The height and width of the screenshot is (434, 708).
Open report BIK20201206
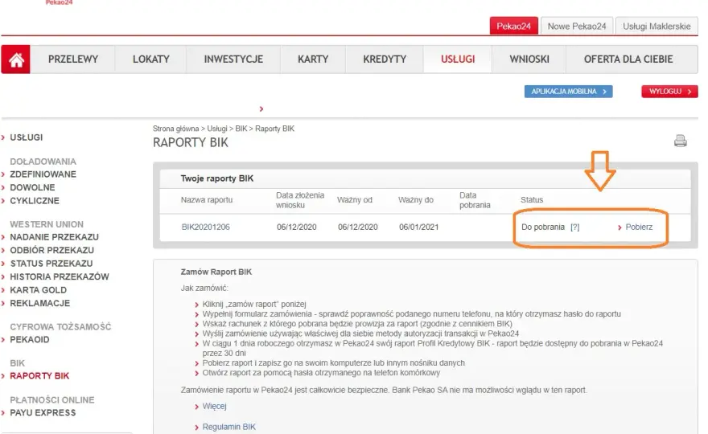[x=205, y=227]
